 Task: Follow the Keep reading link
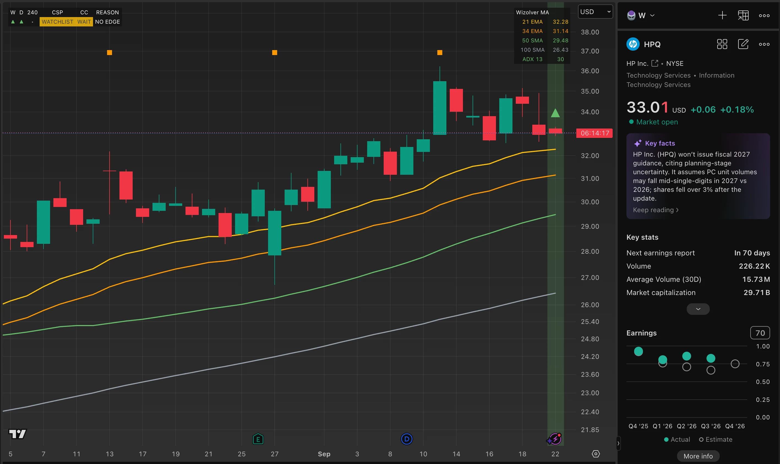point(656,210)
